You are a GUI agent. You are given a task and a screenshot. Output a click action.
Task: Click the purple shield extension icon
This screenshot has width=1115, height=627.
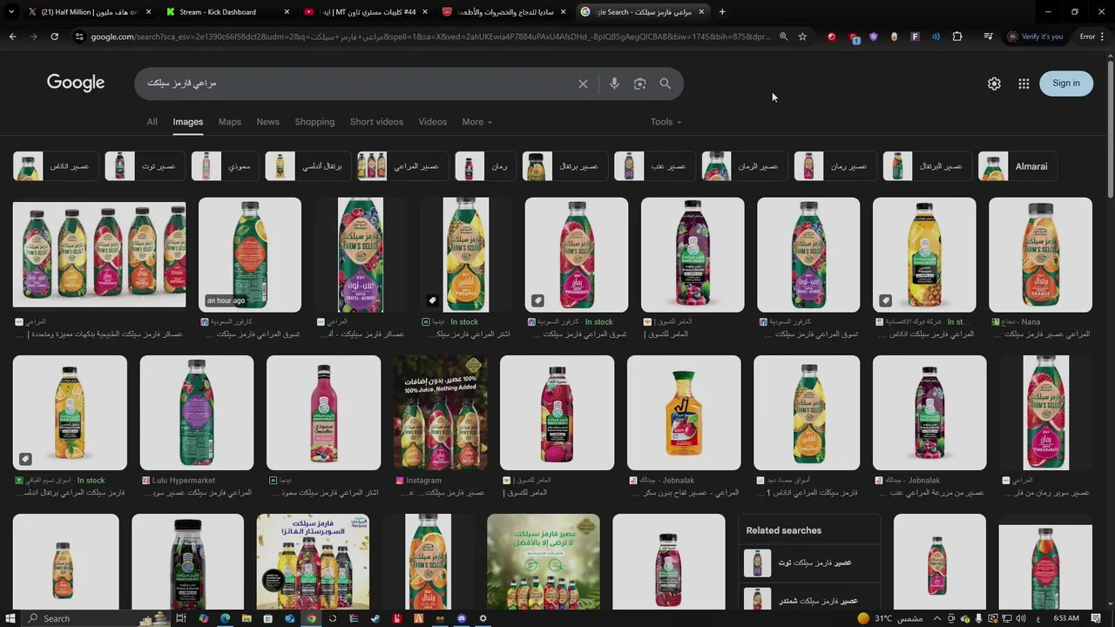point(874,37)
